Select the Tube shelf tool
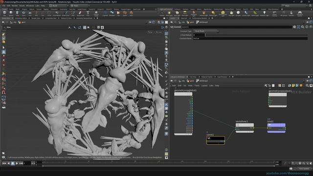The height and width of the screenshot is (176, 313). tap(18, 13)
